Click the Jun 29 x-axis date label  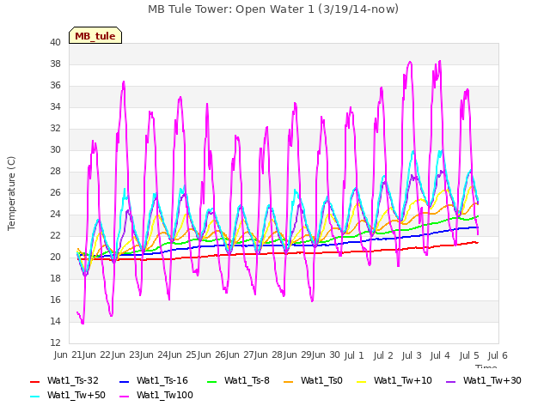coord(297,355)
